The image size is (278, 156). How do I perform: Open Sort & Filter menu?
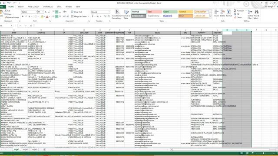click(250, 14)
